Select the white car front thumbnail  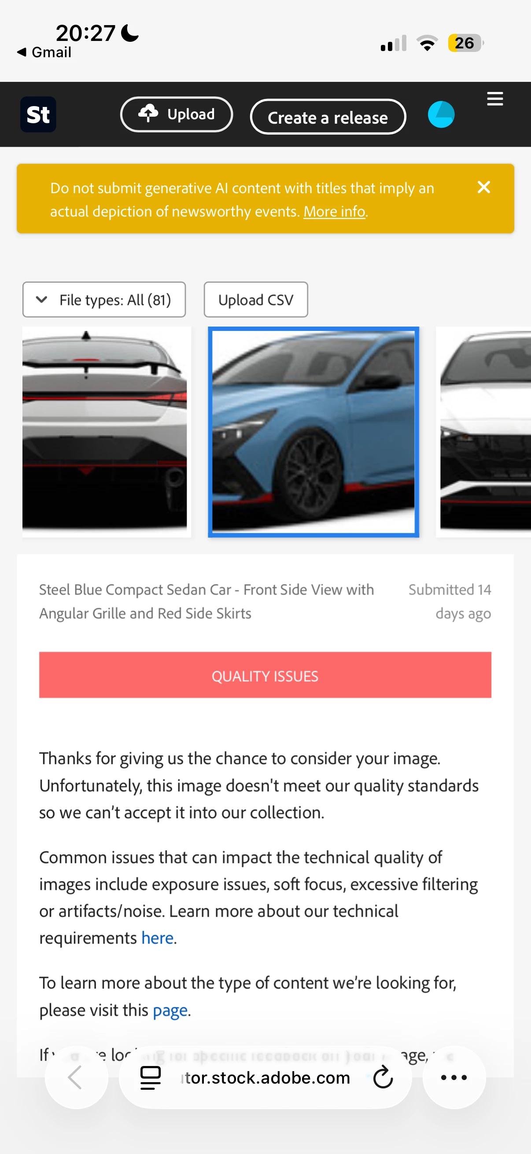click(483, 432)
